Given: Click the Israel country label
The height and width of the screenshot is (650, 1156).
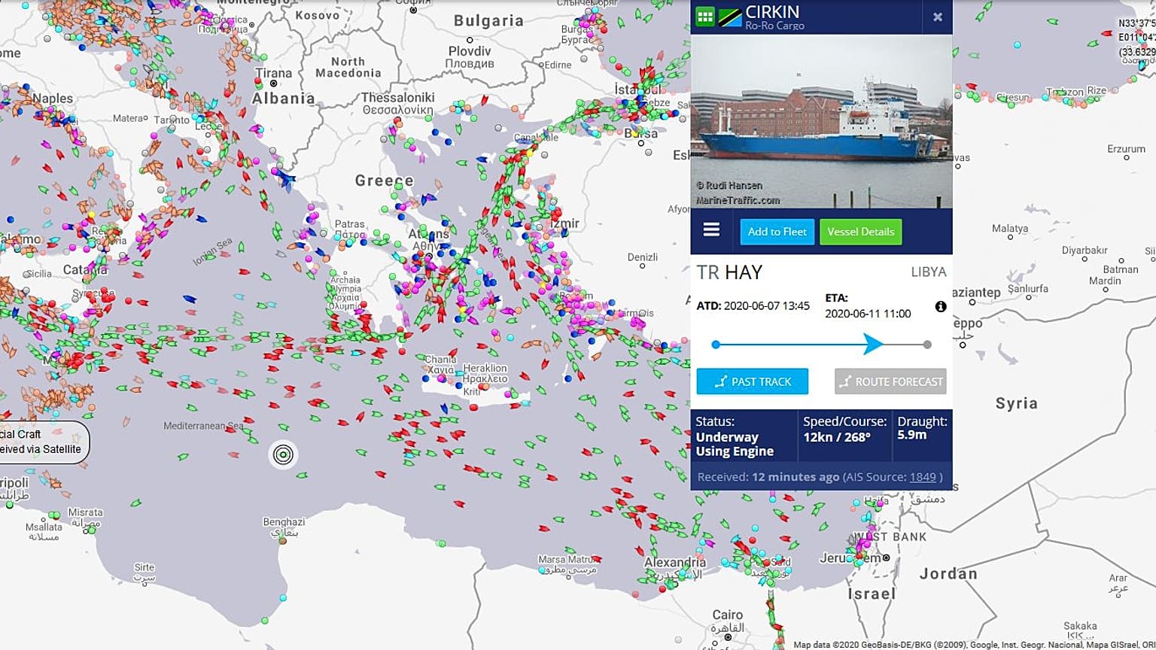Looking at the screenshot, I should [x=872, y=594].
